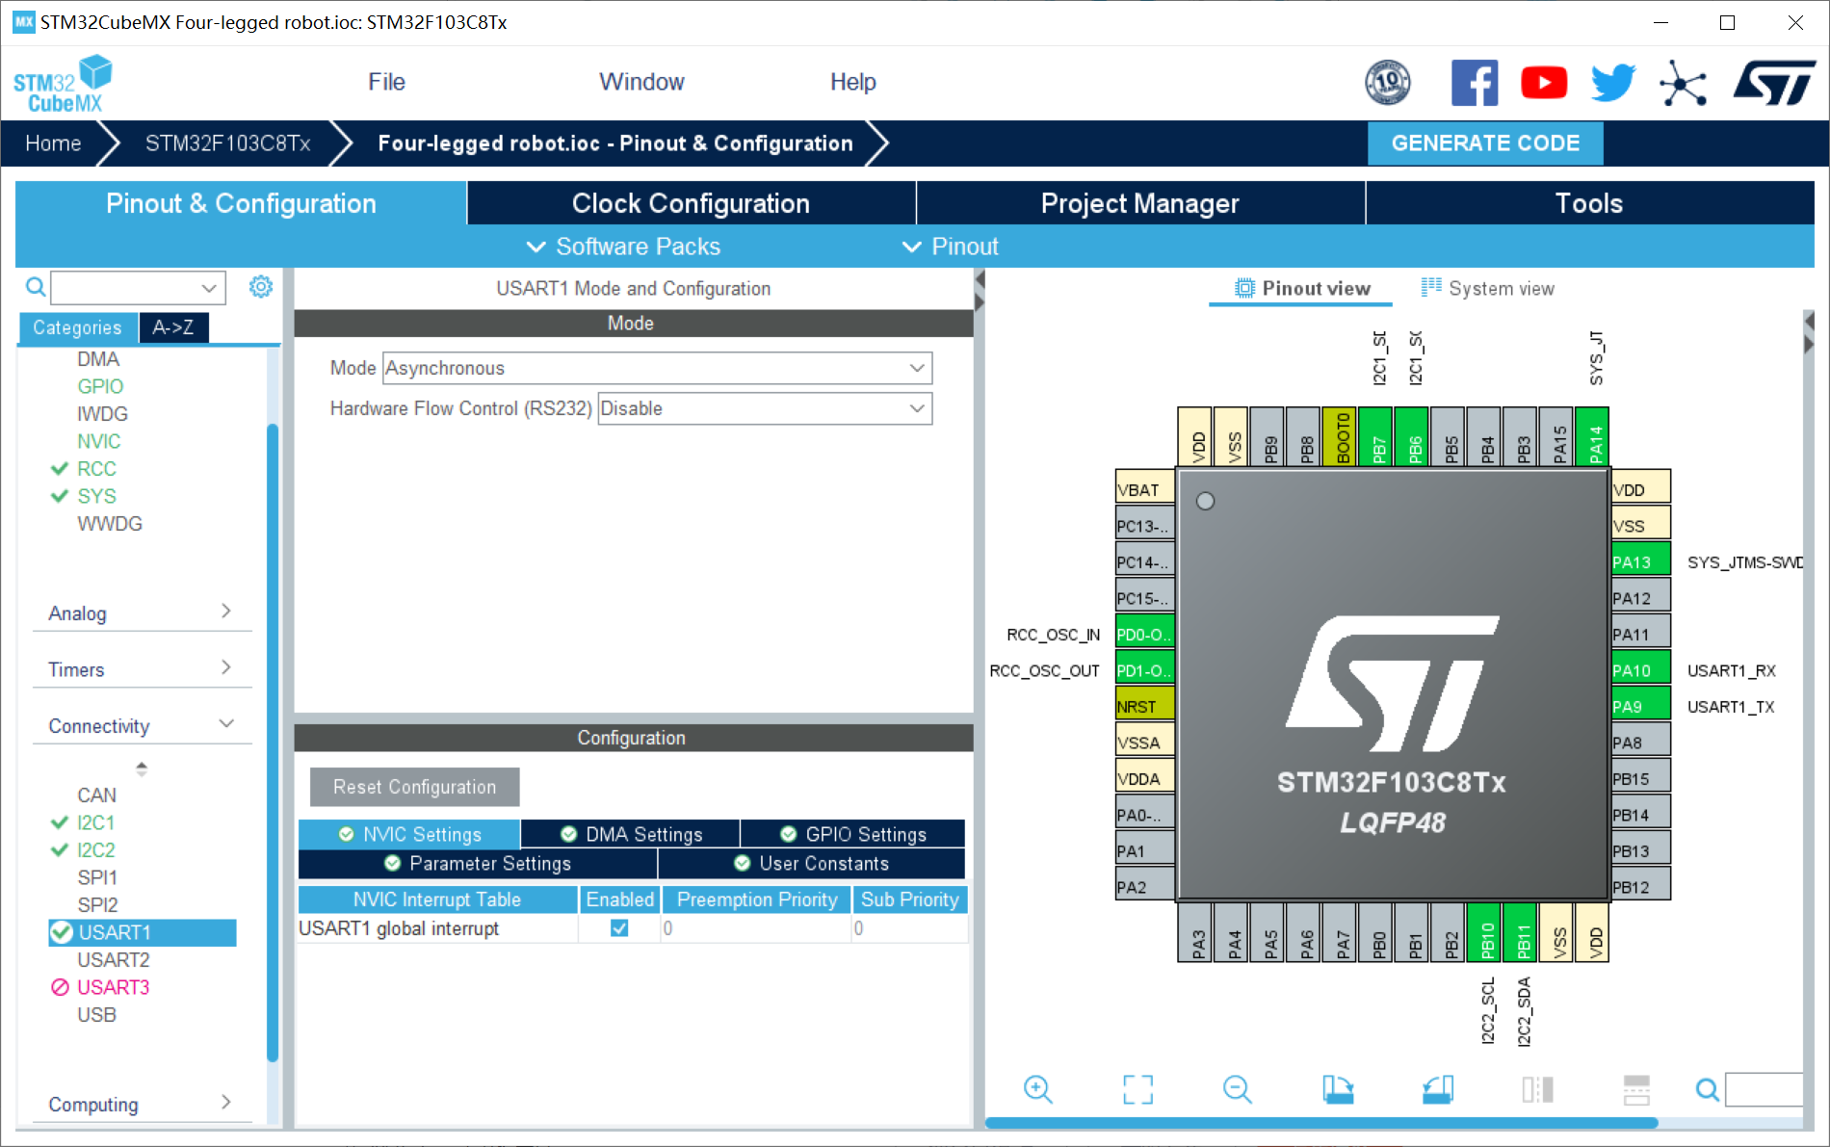Open the ST Facebook page icon
The width and height of the screenshot is (1830, 1147).
[x=1474, y=83]
